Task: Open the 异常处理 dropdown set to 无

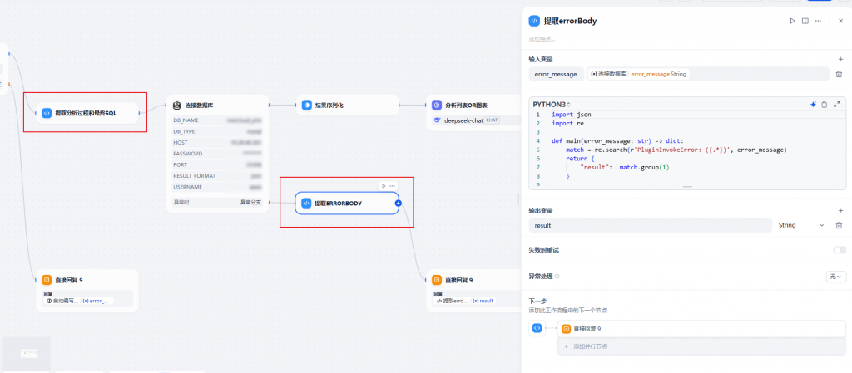Action: pyautogui.click(x=835, y=276)
